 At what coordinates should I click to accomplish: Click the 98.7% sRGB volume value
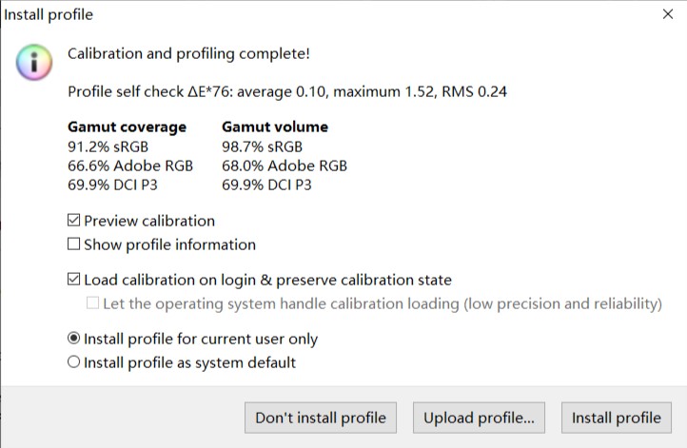262,146
